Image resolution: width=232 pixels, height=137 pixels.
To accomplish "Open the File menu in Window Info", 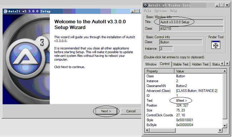I will [147, 11].
